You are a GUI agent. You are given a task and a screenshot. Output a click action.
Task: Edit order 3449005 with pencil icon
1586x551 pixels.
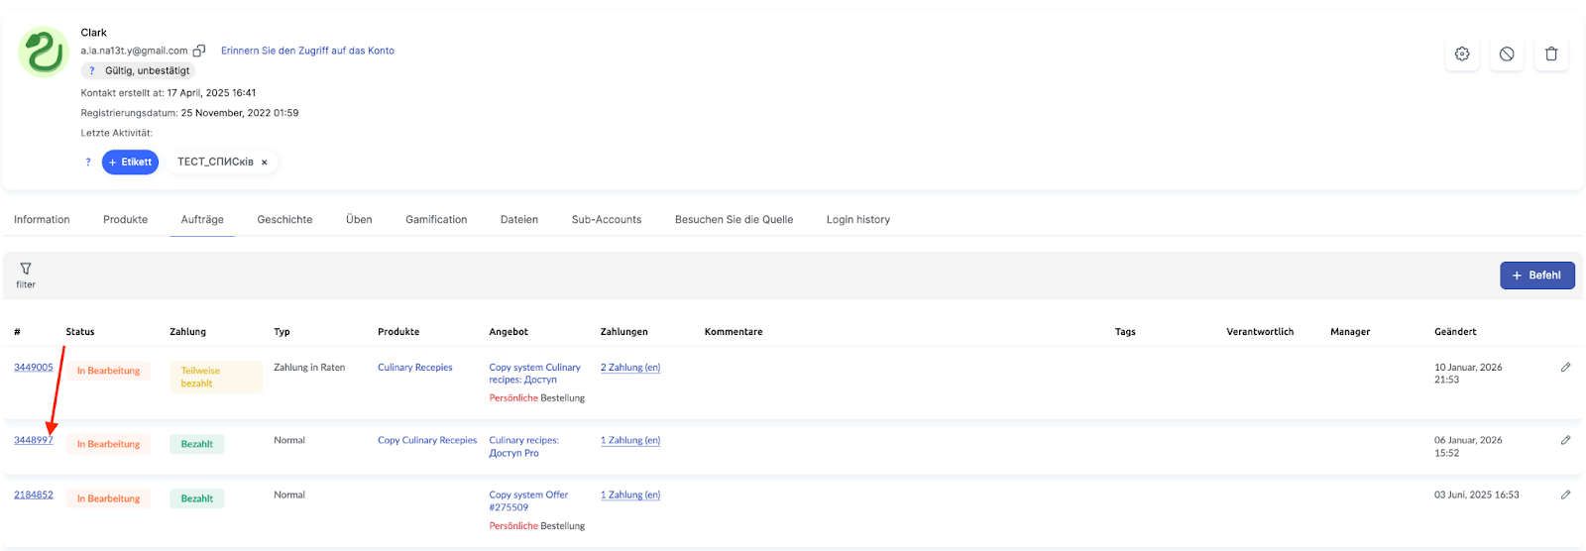[x=1566, y=368]
